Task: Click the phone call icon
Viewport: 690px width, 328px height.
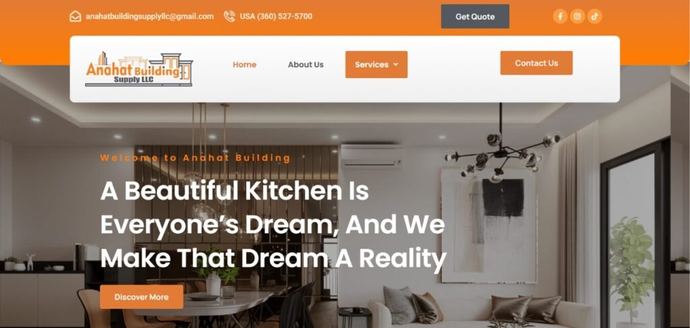Action: (229, 16)
